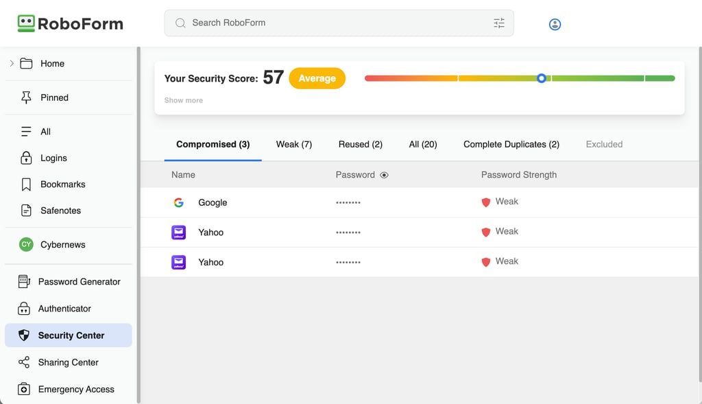This screenshot has height=404, width=702.
Task: Open the Excluded tab
Action: (x=605, y=144)
